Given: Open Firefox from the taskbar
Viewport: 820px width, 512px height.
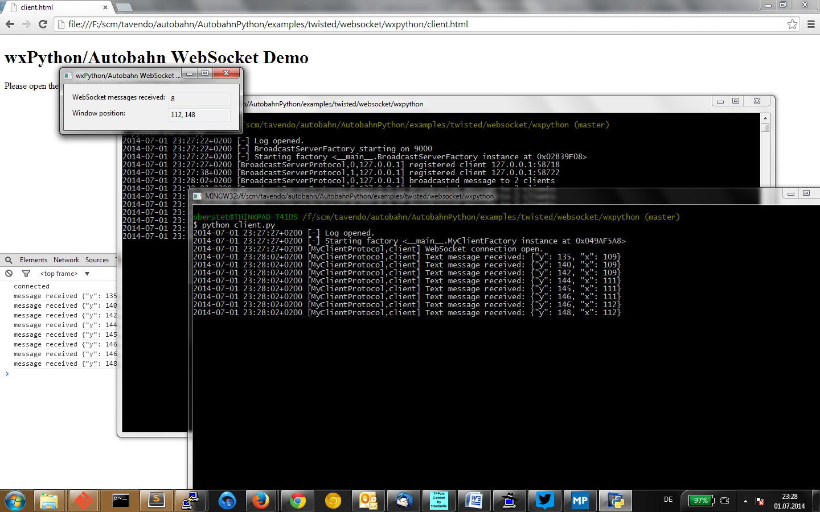Looking at the screenshot, I should (261, 501).
